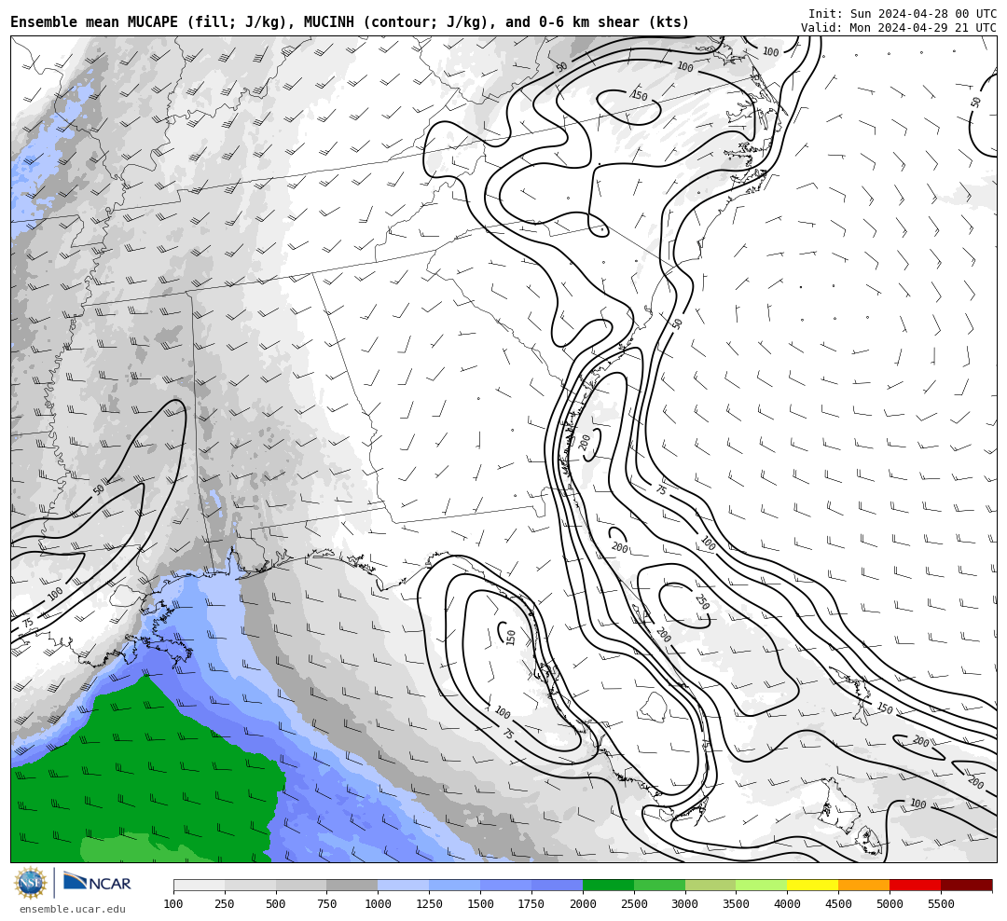The image size is (1007, 921).
Task: Click the 1000-1250 pale blue legend swatch
Action: pyautogui.click(x=404, y=886)
